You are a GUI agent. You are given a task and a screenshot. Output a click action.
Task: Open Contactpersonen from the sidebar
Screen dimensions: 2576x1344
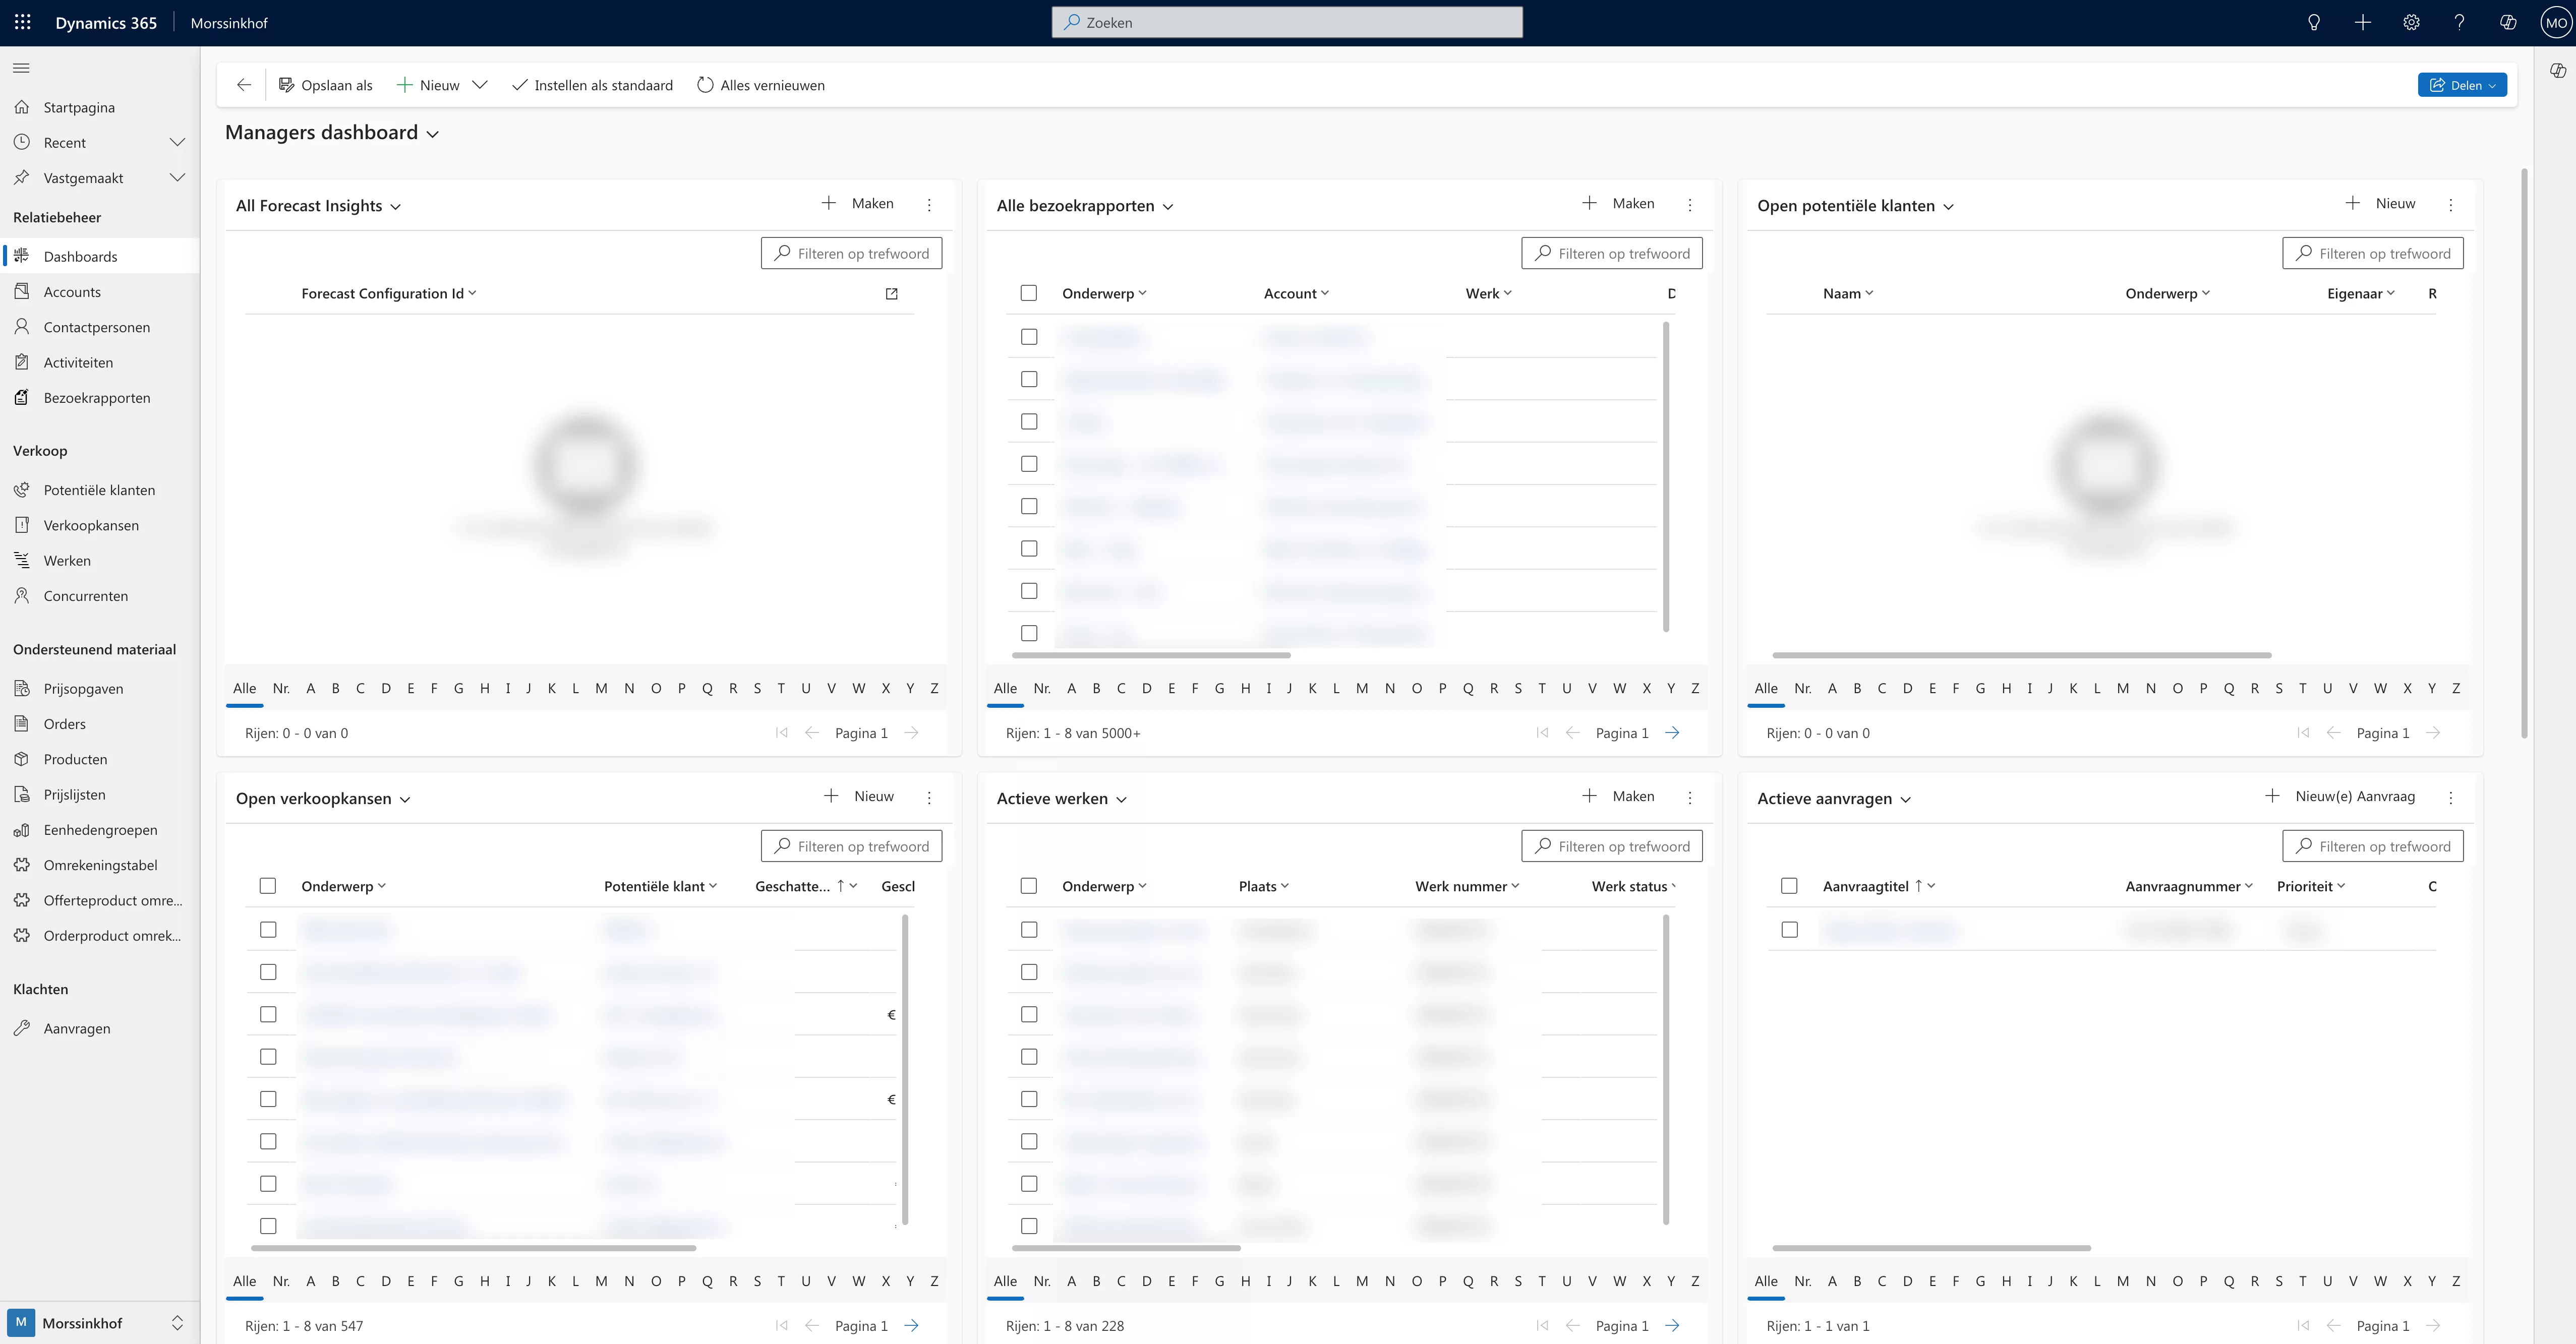96,326
